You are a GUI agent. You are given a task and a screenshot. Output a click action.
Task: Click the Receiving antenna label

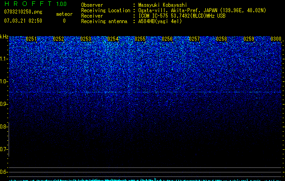pyautogui.click(x=104, y=21)
